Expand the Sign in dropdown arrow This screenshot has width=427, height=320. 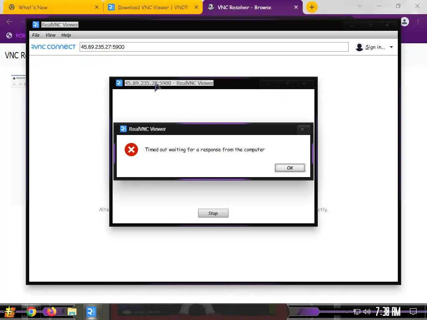[x=391, y=47]
